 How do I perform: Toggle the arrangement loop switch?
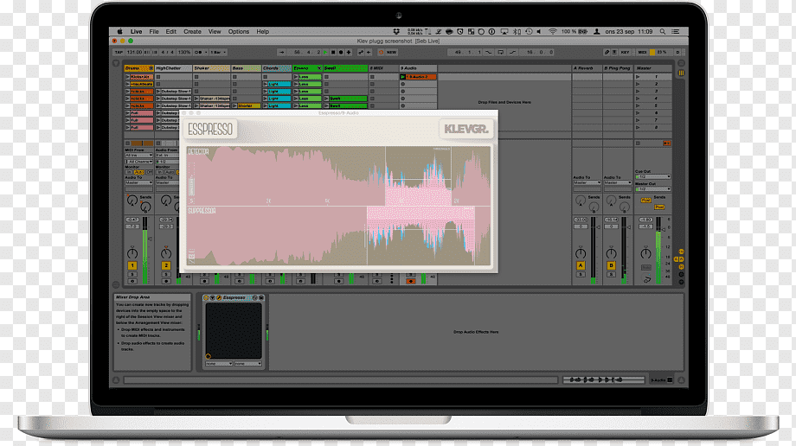(x=501, y=52)
